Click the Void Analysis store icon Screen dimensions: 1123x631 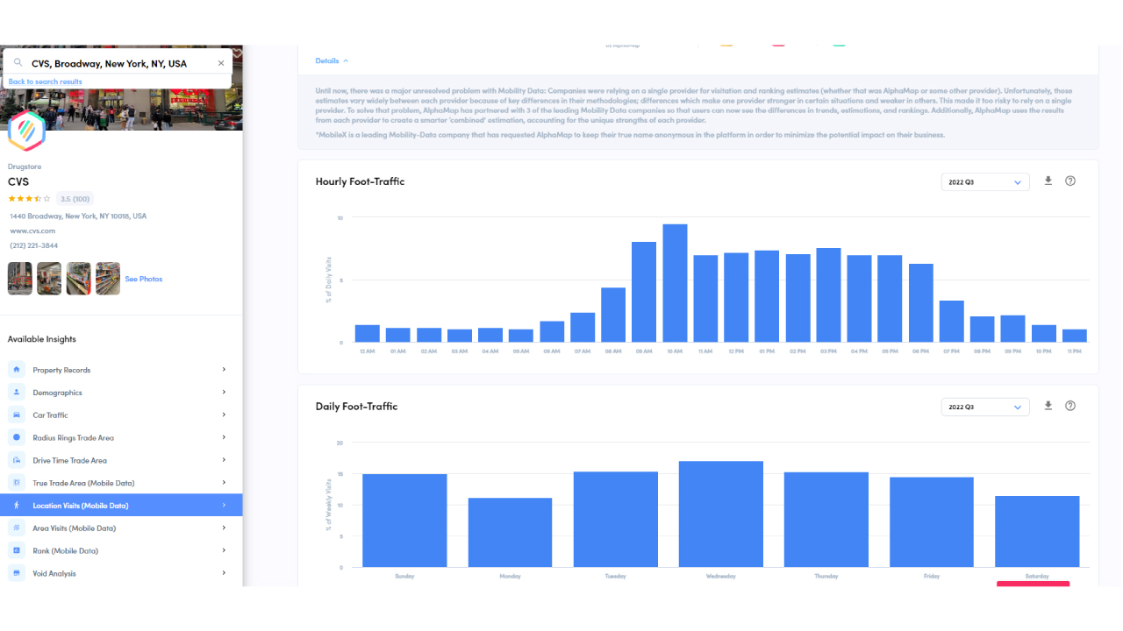click(x=17, y=573)
